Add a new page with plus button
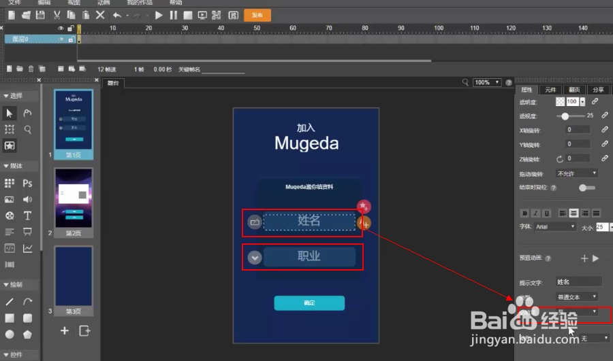The width and height of the screenshot is (613, 361). 65,331
